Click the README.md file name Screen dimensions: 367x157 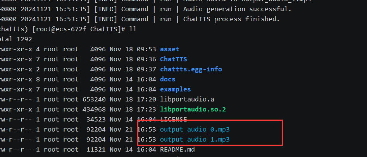pyautogui.click(x=177, y=149)
